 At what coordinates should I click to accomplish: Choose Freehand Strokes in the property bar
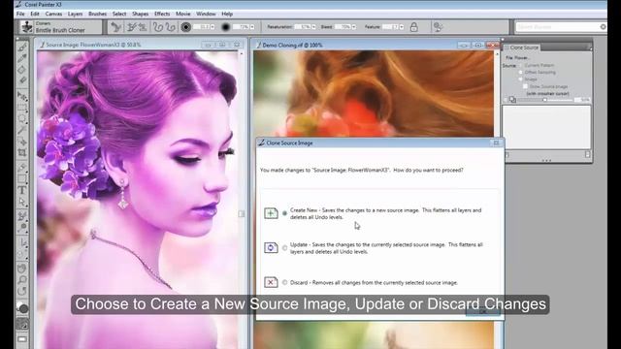tap(158, 27)
